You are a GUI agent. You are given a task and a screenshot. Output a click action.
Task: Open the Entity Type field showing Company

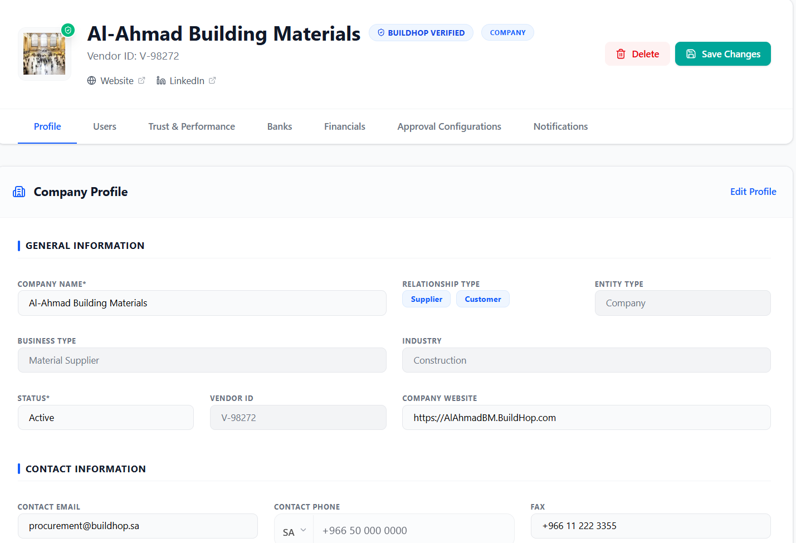pos(682,303)
